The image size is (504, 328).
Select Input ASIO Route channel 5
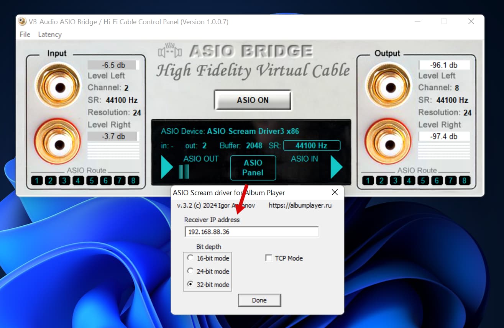(92, 180)
